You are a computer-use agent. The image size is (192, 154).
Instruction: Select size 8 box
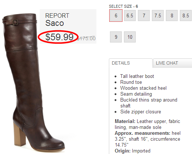[172, 16]
